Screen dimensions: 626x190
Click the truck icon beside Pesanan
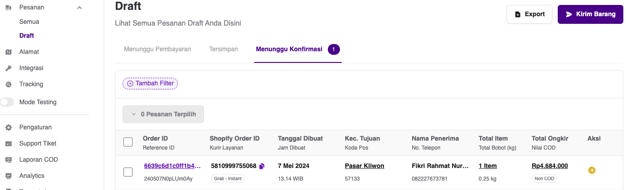[8, 8]
